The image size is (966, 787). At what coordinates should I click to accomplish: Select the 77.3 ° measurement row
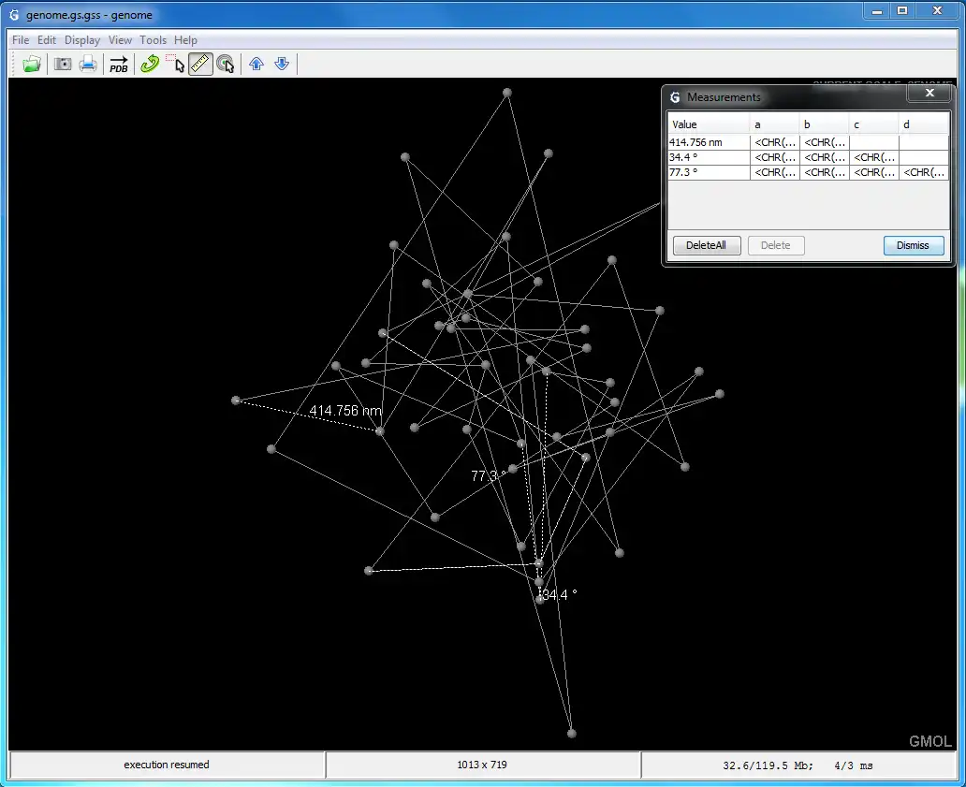point(808,172)
